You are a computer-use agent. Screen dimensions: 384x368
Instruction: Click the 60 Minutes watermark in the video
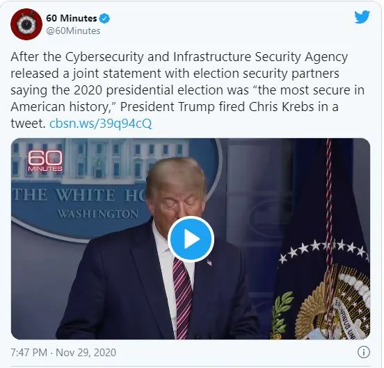[x=45, y=161]
